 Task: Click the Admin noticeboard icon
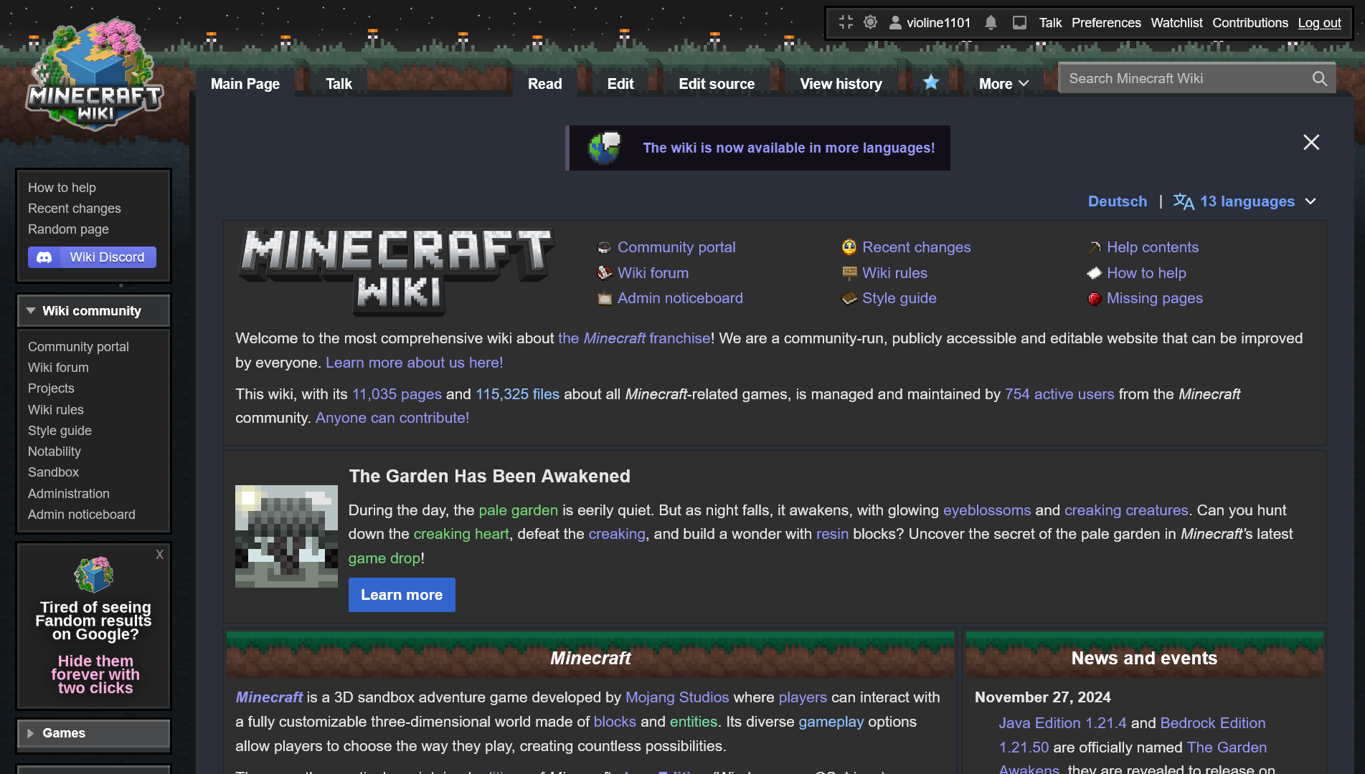605,299
